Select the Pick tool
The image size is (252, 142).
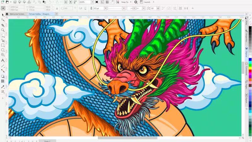(x=3, y=15)
